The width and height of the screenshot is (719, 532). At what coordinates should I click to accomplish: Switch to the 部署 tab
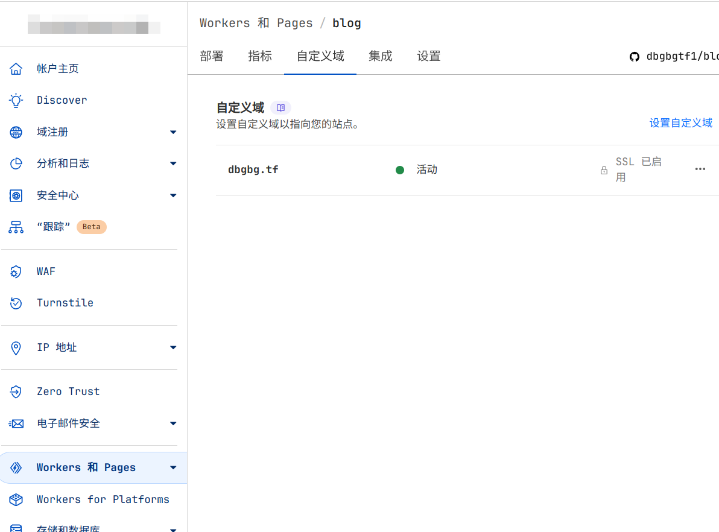[x=212, y=56]
